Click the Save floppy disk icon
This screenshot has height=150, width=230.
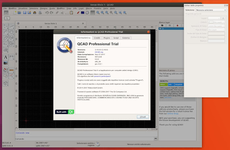pyautogui.click(x=25, y=13)
